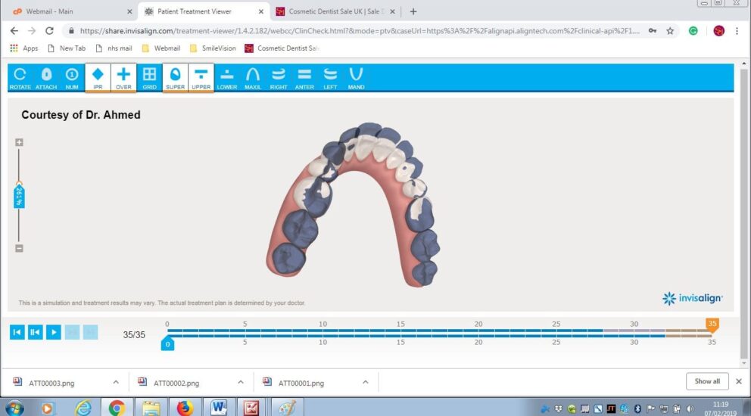
Task: Open the ATT00002.png downloaded file
Action: [x=176, y=383]
